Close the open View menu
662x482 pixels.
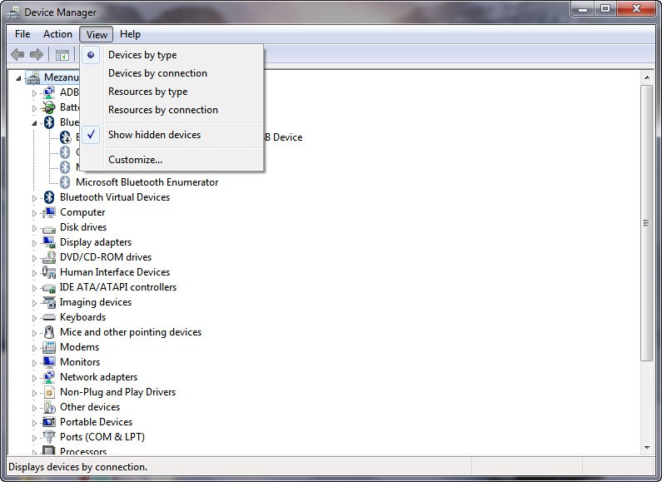click(x=97, y=34)
